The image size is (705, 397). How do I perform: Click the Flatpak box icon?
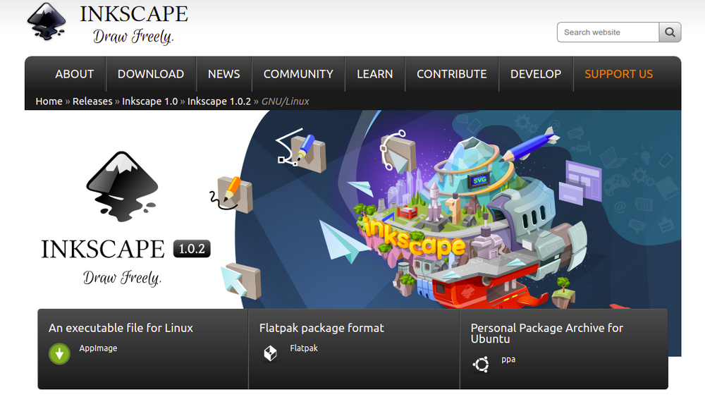[270, 353]
